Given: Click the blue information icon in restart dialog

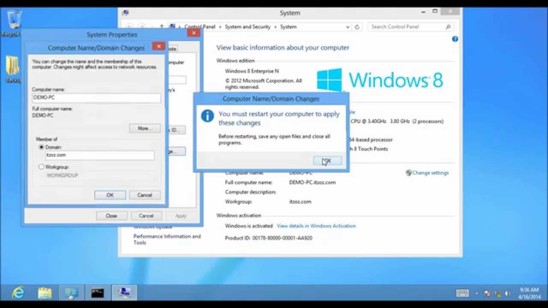Looking at the screenshot, I should (208, 116).
